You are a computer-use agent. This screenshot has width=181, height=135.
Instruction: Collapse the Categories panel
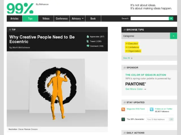173,36
